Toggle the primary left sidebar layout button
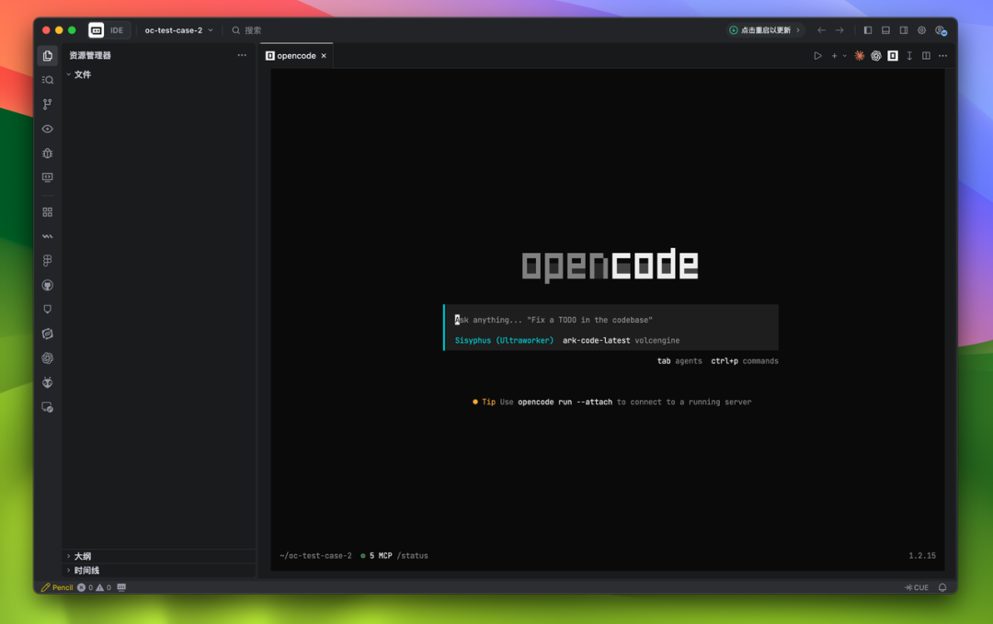This screenshot has height=624, width=993. coord(867,30)
